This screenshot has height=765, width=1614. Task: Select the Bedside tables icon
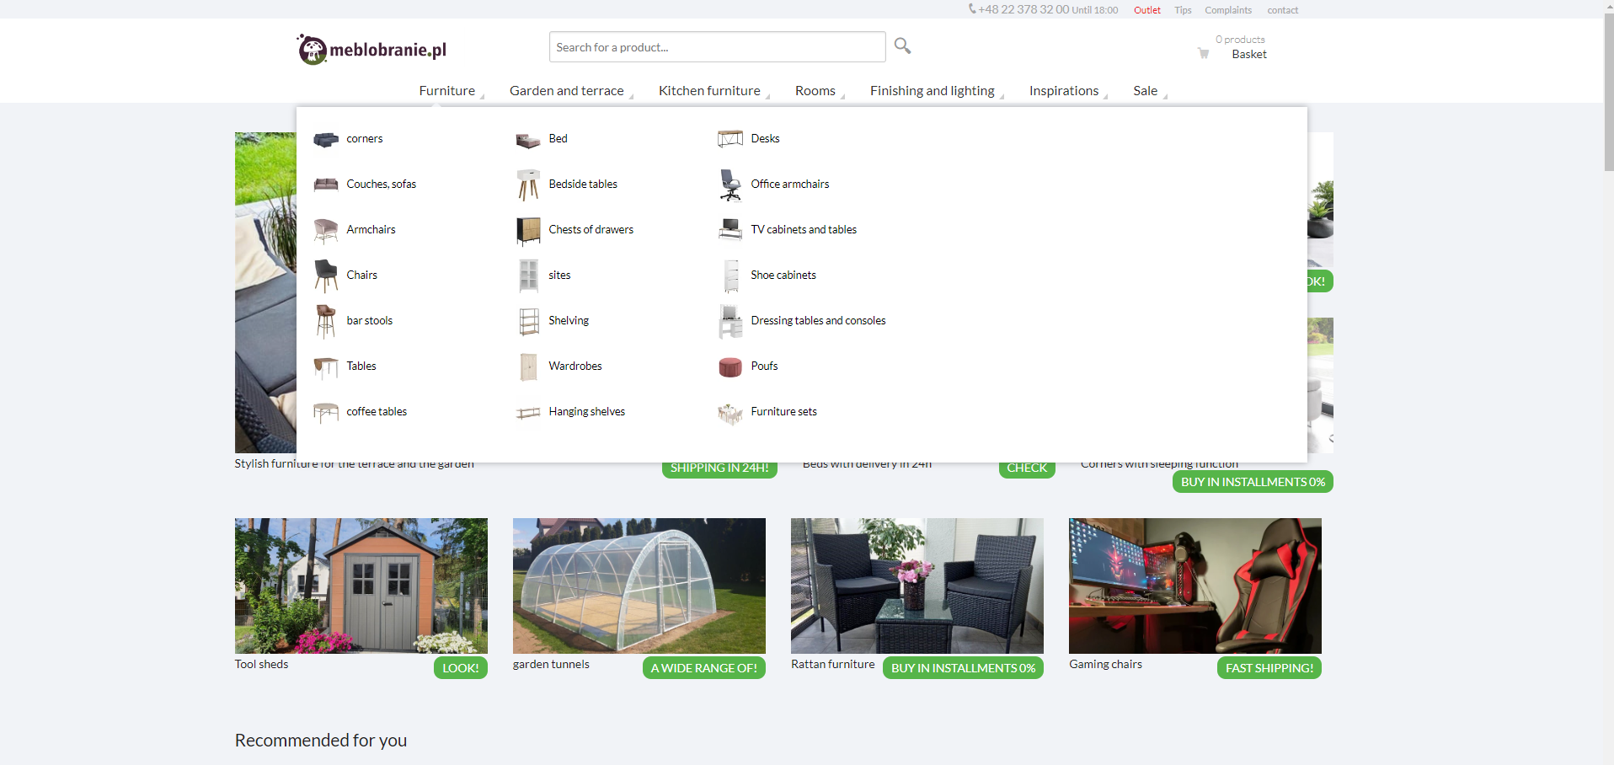(528, 185)
